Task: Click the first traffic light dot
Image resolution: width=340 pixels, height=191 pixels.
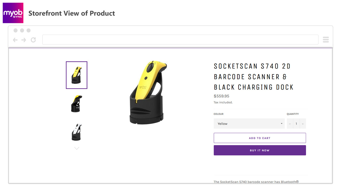Action: [15, 30]
